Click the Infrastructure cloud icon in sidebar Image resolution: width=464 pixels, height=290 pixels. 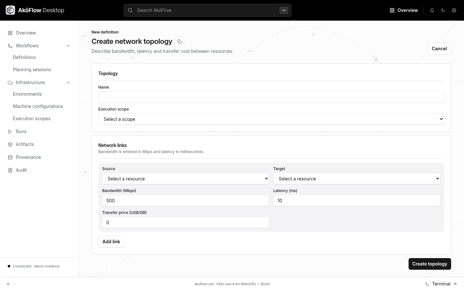pos(10,82)
